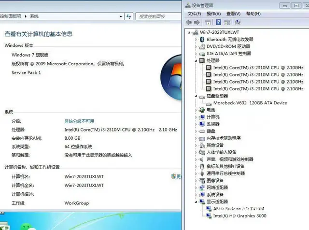Click the 系统分级不可用 link
Image resolution: width=309 pixels, height=230 pixels.
(x=79, y=121)
